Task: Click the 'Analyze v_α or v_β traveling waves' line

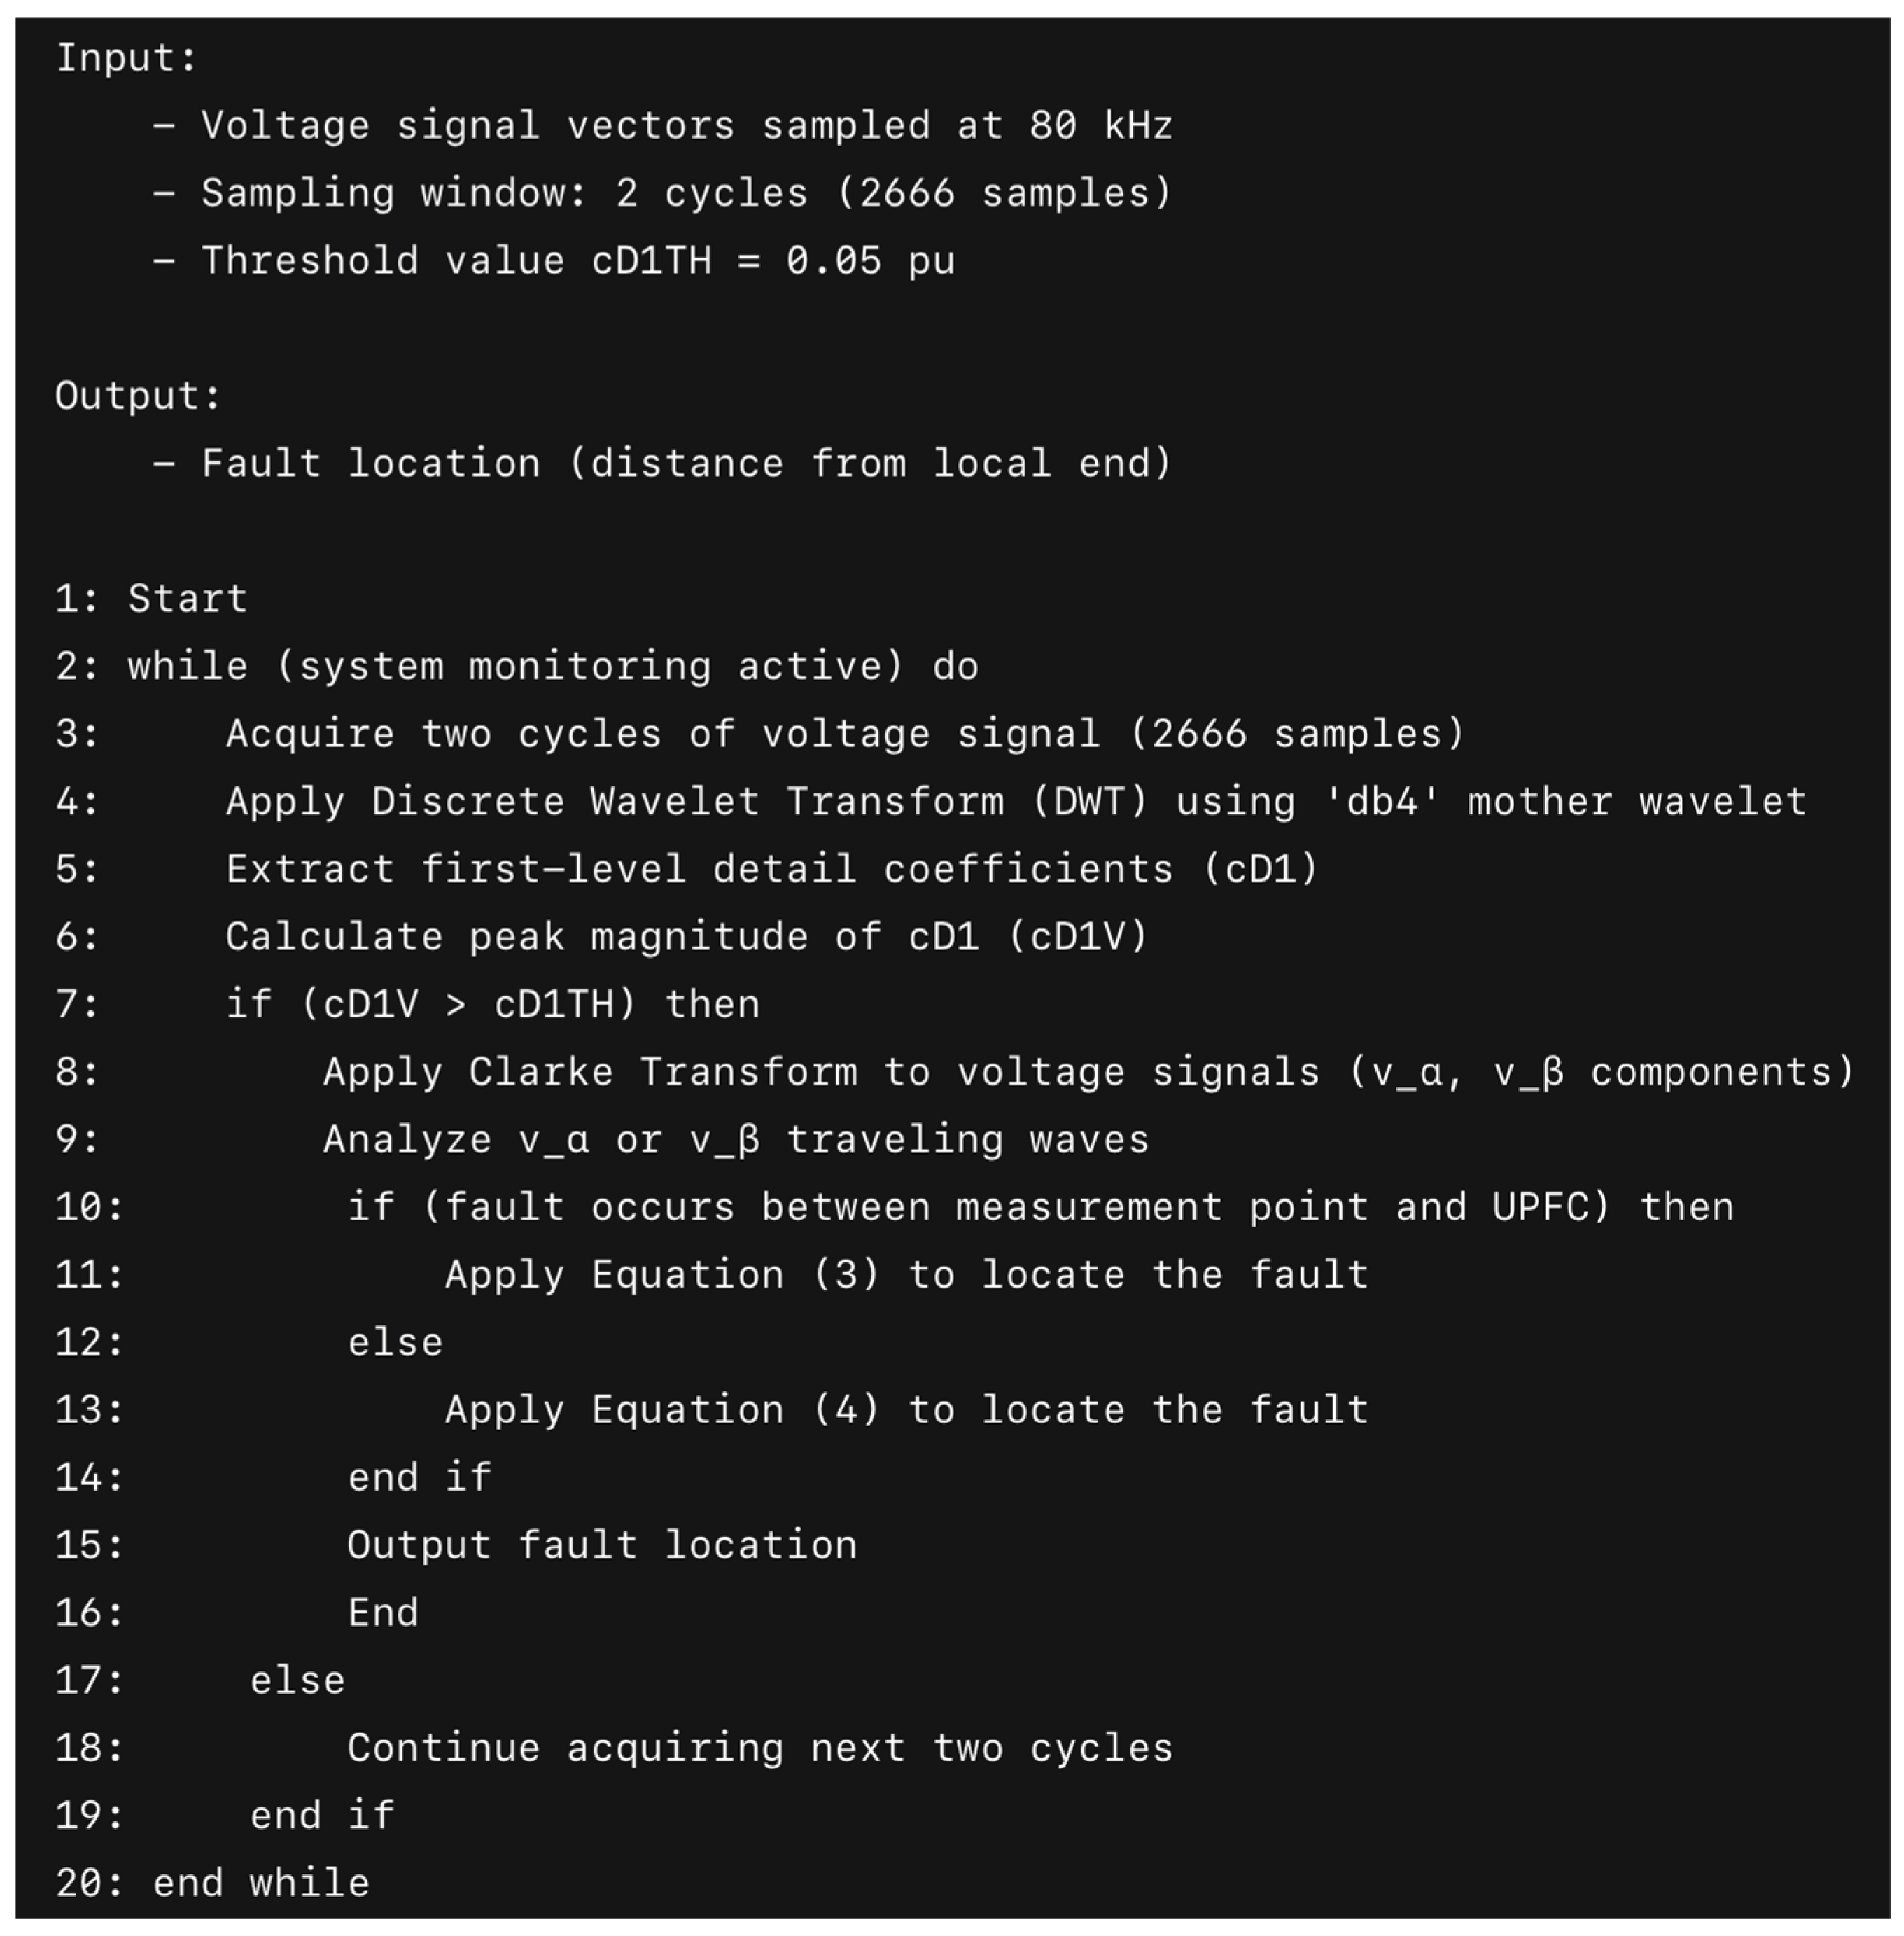Action: point(736,1140)
